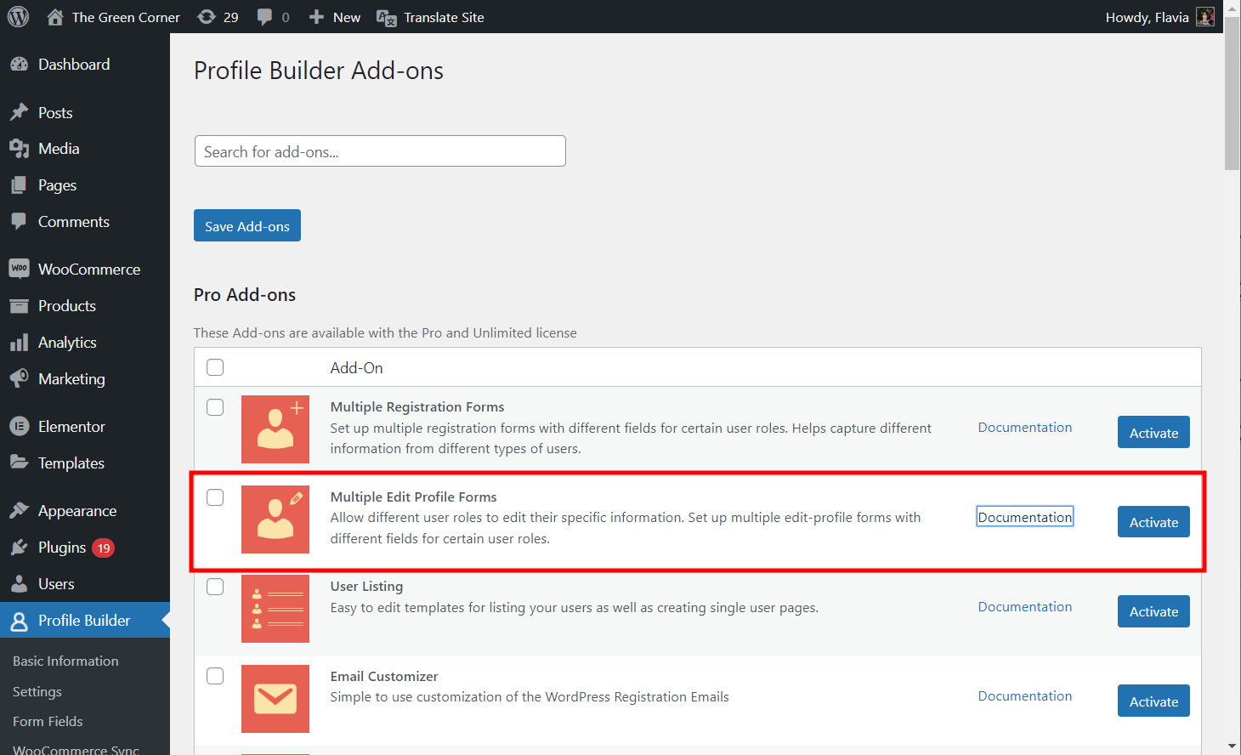Open Form Fields submenu item

pyautogui.click(x=48, y=721)
